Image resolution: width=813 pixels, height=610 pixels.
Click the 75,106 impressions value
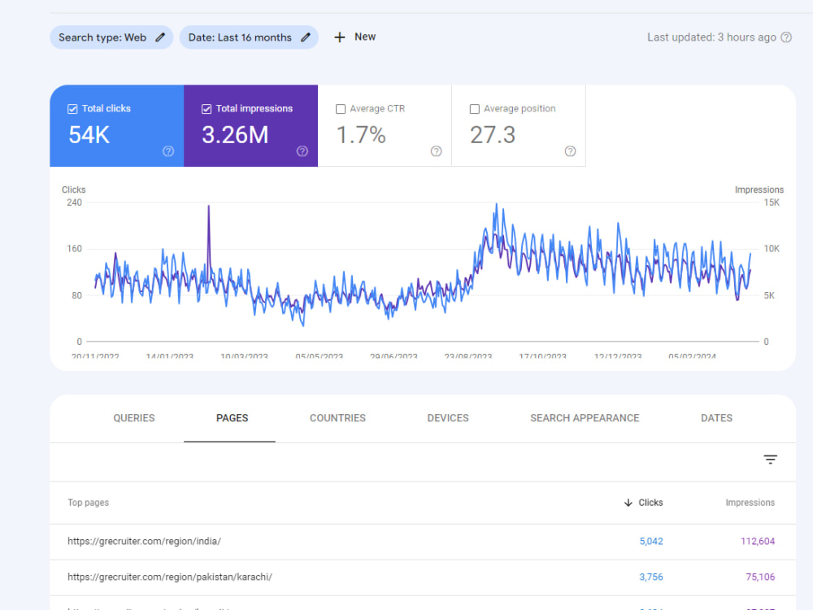pyautogui.click(x=760, y=577)
